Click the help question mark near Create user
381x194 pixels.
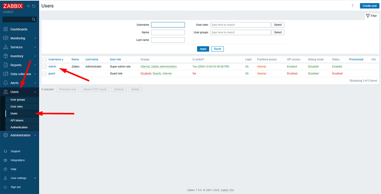point(352,6)
